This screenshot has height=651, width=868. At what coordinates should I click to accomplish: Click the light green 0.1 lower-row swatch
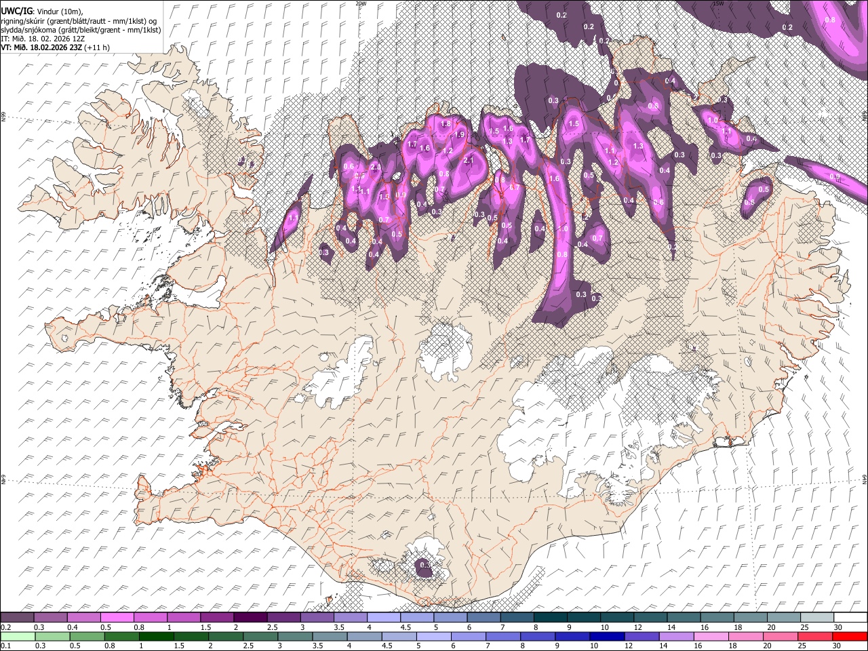click(18, 636)
